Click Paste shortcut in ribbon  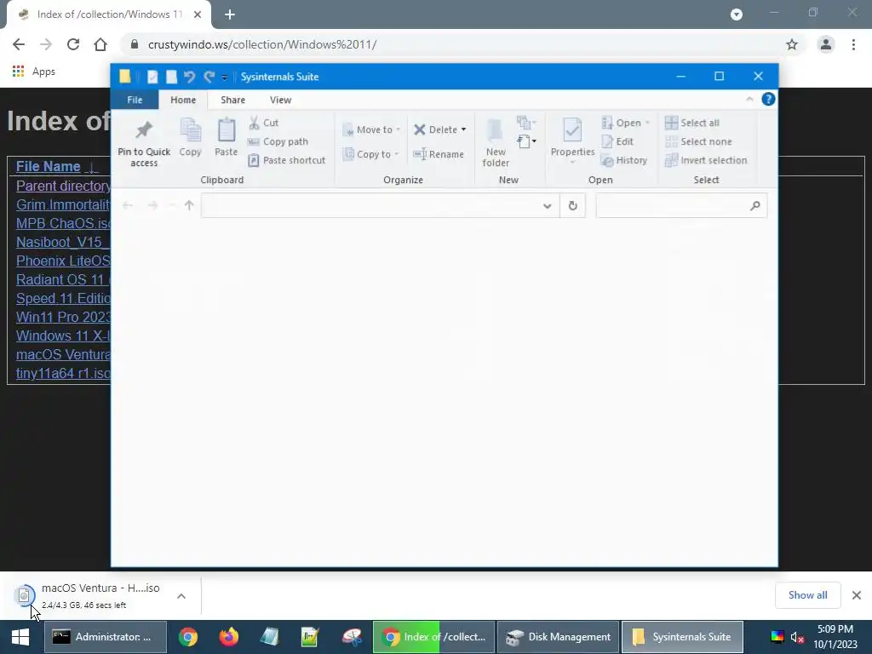point(286,160)
